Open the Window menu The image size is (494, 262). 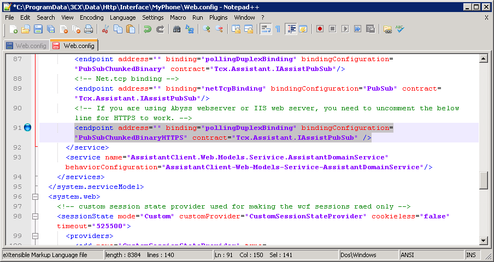click(x=244, y=17)
